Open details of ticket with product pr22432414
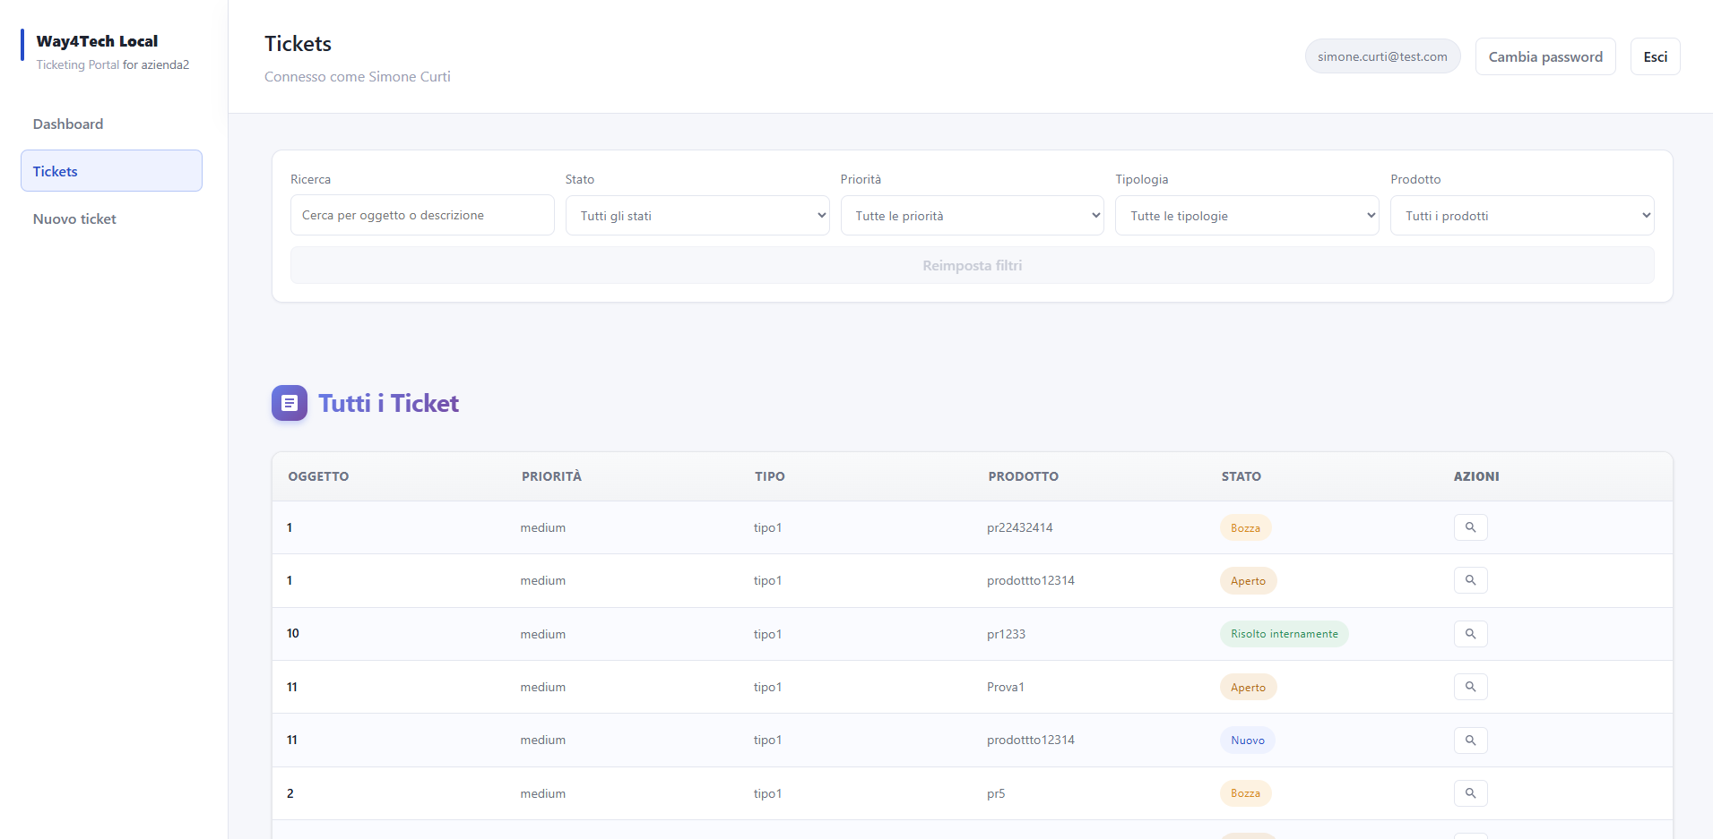1713x839 pixels. tap(1470, 527)
